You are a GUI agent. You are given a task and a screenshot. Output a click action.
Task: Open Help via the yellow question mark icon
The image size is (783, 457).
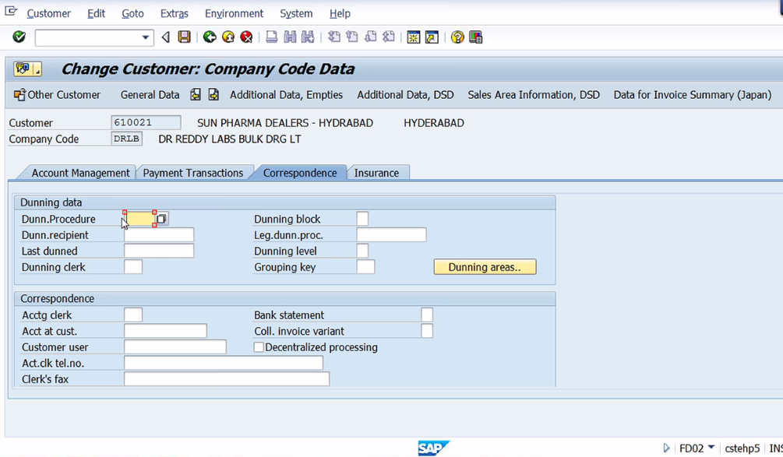click(457, 37)
